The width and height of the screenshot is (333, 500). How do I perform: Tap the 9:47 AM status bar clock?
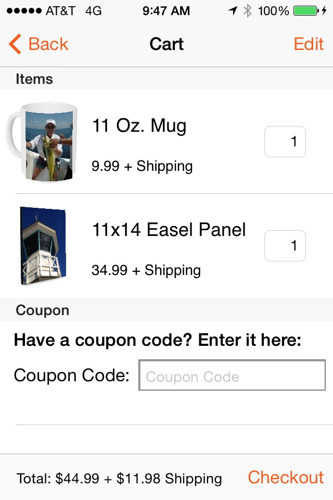point(166,10)
